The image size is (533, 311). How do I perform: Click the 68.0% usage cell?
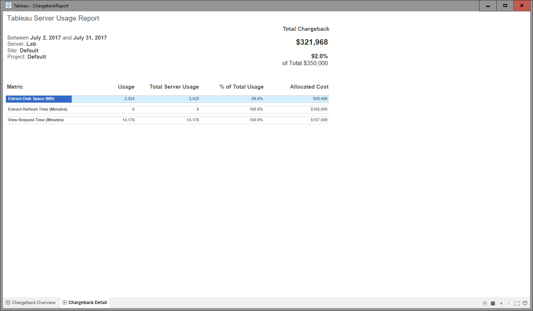[257, 99]
